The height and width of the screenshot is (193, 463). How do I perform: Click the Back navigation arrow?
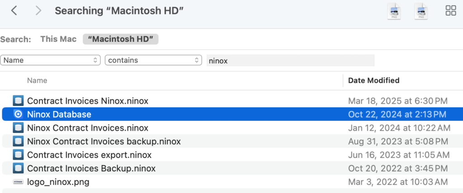coord(14,11)
